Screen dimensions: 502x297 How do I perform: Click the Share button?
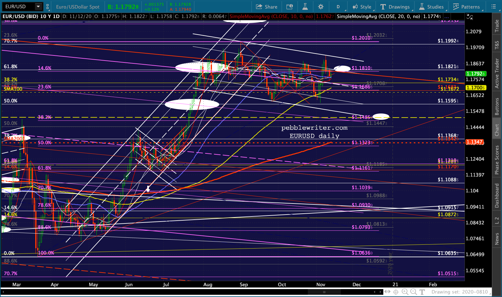point(267,7)
